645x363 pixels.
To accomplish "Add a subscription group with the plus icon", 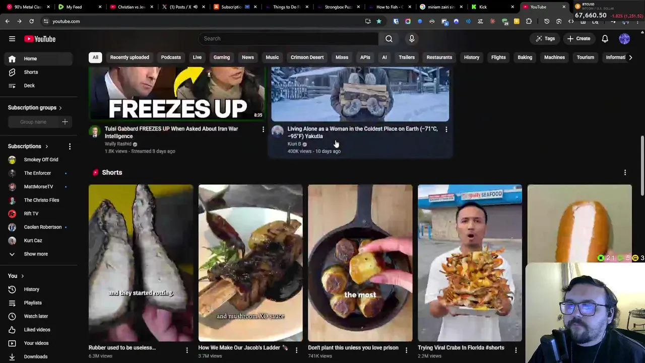I will tap(64, 122).
